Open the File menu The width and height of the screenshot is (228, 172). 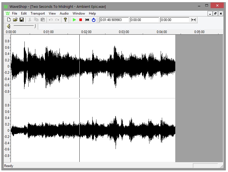15,13
